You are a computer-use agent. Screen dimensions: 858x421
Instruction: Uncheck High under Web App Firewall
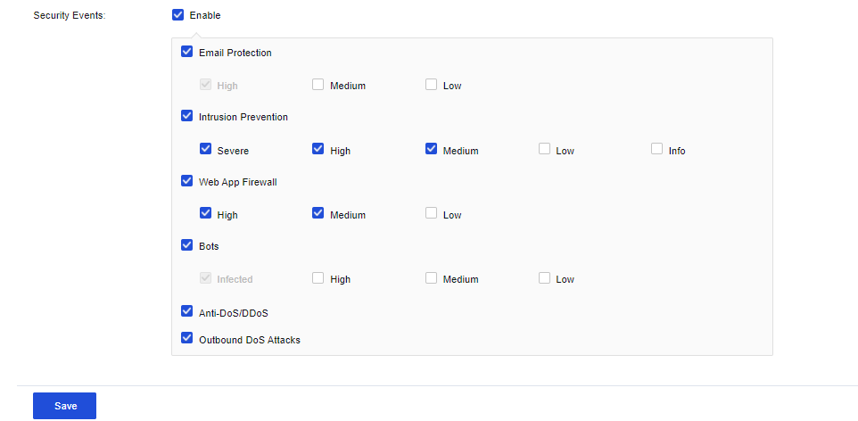pos(206,214)
